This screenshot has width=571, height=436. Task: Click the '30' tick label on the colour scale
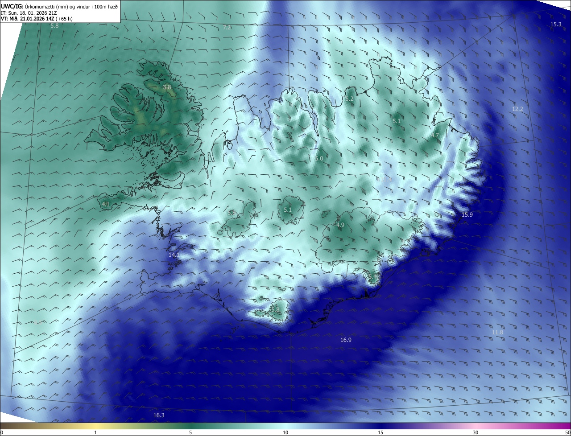coord(476,432)
